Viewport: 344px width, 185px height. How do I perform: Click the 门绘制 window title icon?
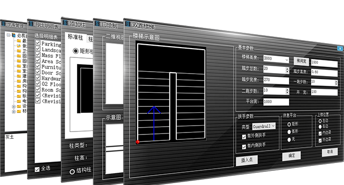pos(97,23)
